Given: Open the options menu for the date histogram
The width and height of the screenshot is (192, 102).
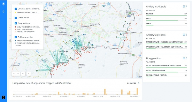Looking at the screenshot, I should (x=139, y=83).
